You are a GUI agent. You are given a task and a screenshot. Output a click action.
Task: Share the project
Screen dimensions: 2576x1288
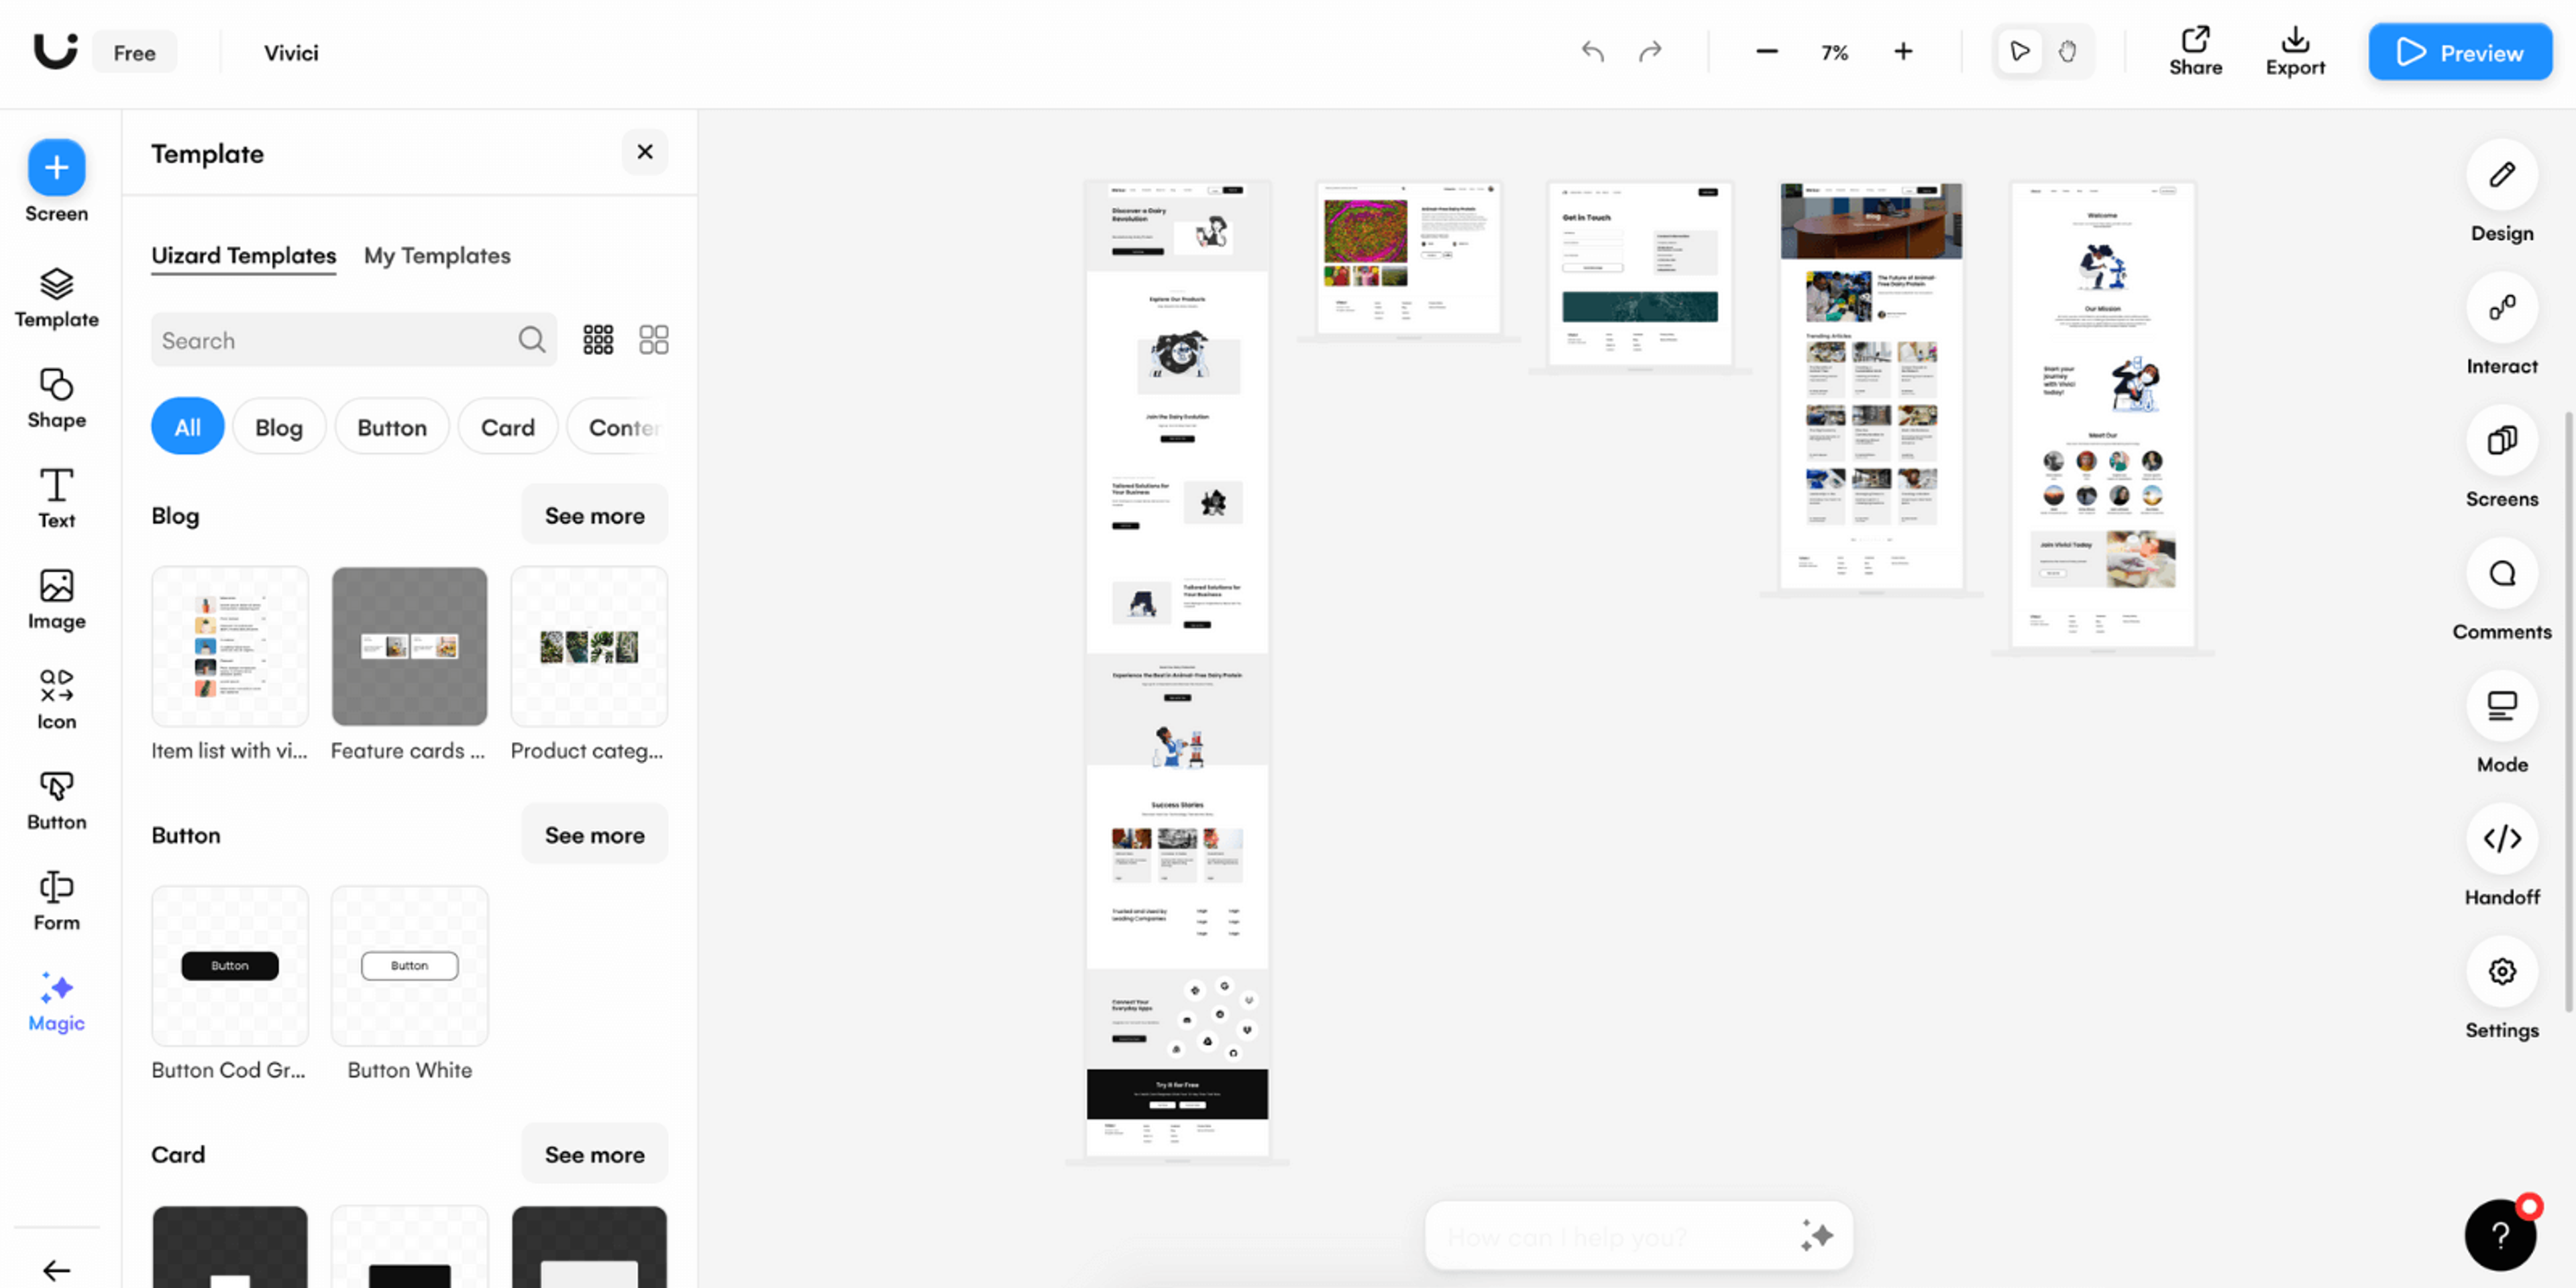pos(2195,51)
